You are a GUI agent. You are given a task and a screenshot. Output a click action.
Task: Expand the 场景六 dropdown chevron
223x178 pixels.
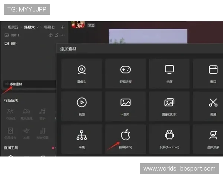click(38, 27)
